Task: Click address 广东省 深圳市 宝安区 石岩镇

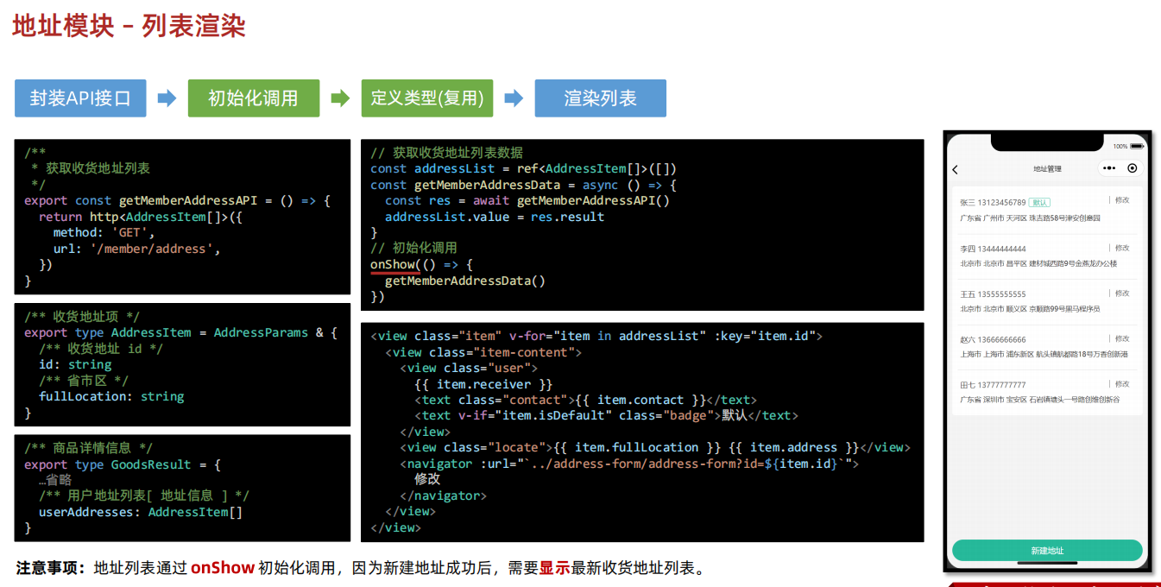Action: pyautogui.click(x=1039, y=400)
